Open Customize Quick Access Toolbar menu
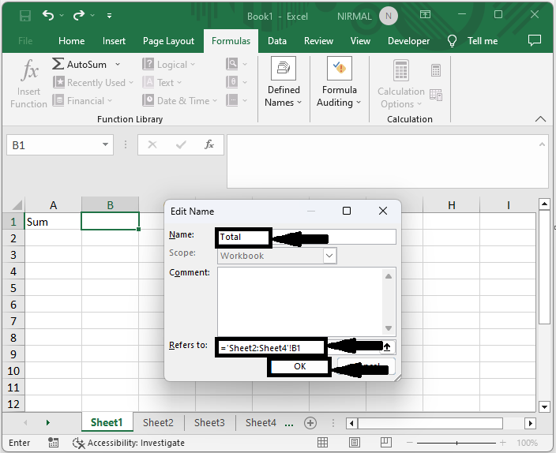Screen dimensions: 556x453 [x=109, y=16]
